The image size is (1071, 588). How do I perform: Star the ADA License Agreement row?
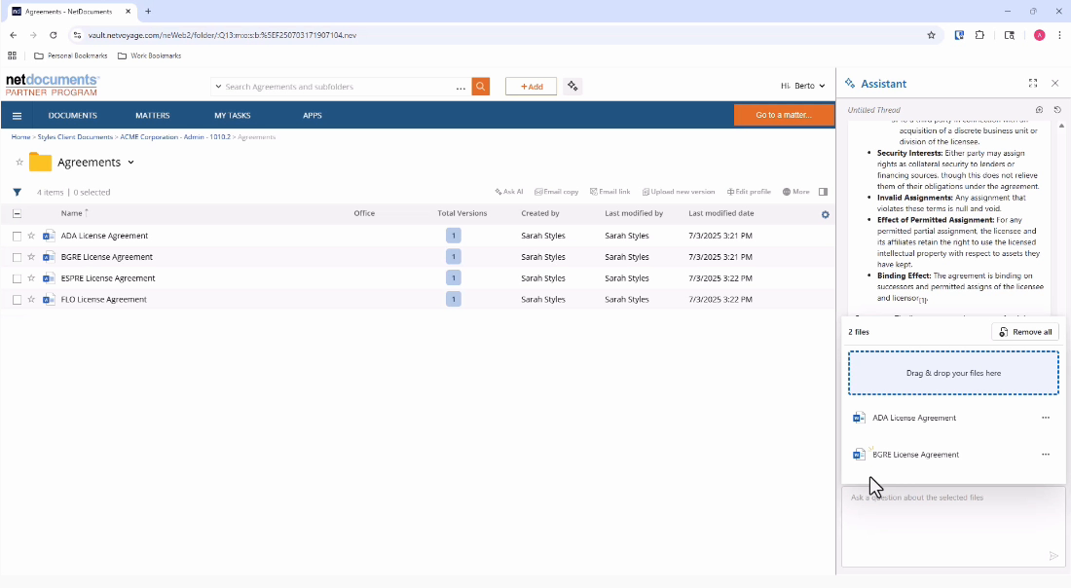(x=31, y=236)
